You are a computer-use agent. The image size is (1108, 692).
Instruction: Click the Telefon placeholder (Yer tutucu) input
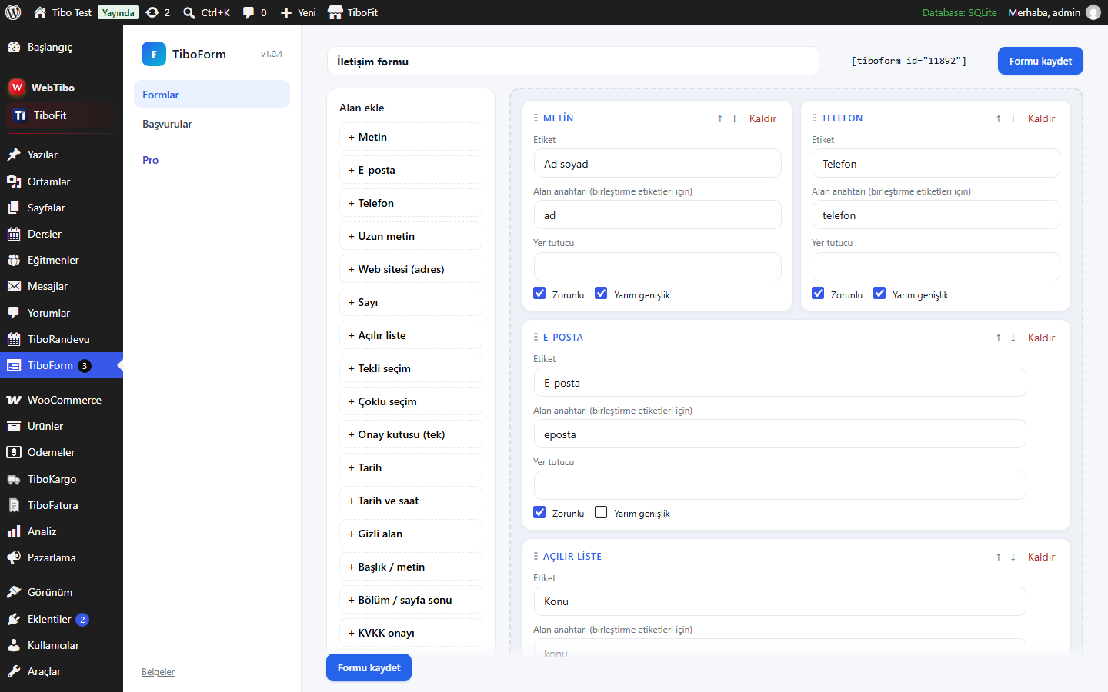[x=936, y=267]
